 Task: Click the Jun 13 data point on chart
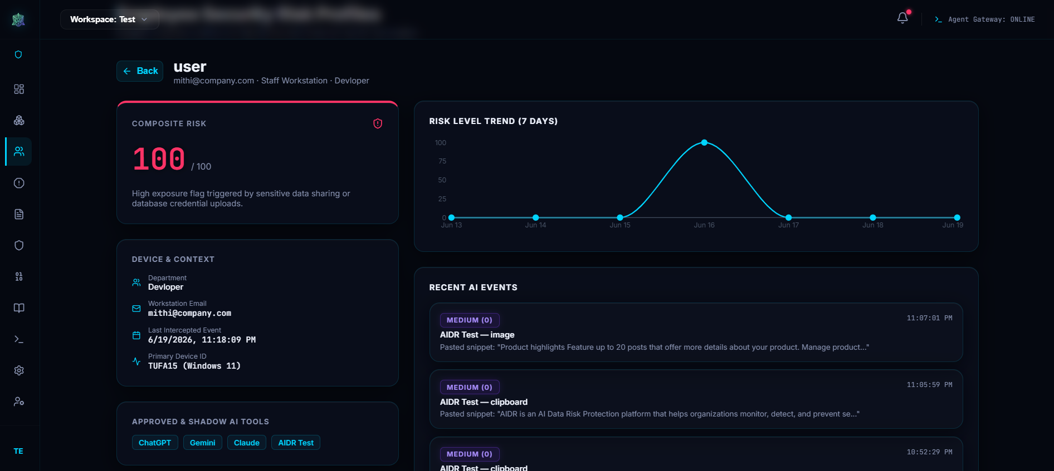point(451,217)
